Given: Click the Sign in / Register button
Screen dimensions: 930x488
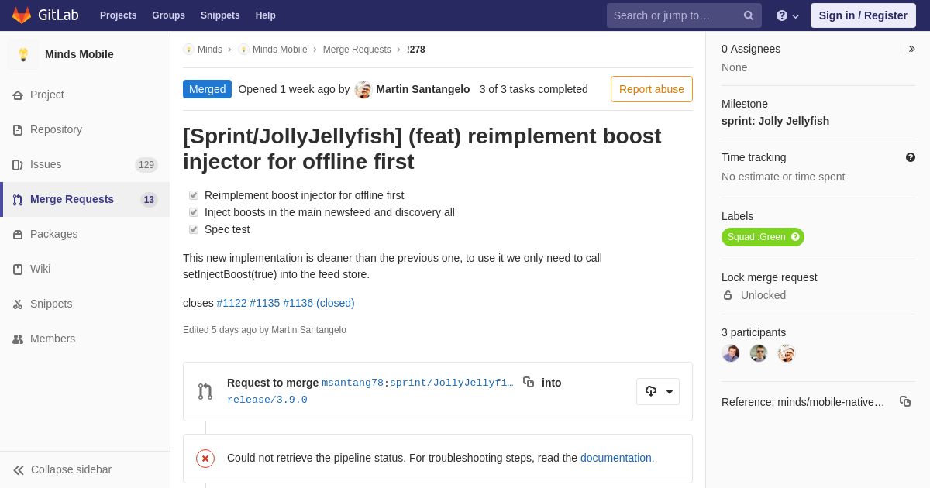Looking at the screenshot, I should pyautogui.click(x=863, y=15).
